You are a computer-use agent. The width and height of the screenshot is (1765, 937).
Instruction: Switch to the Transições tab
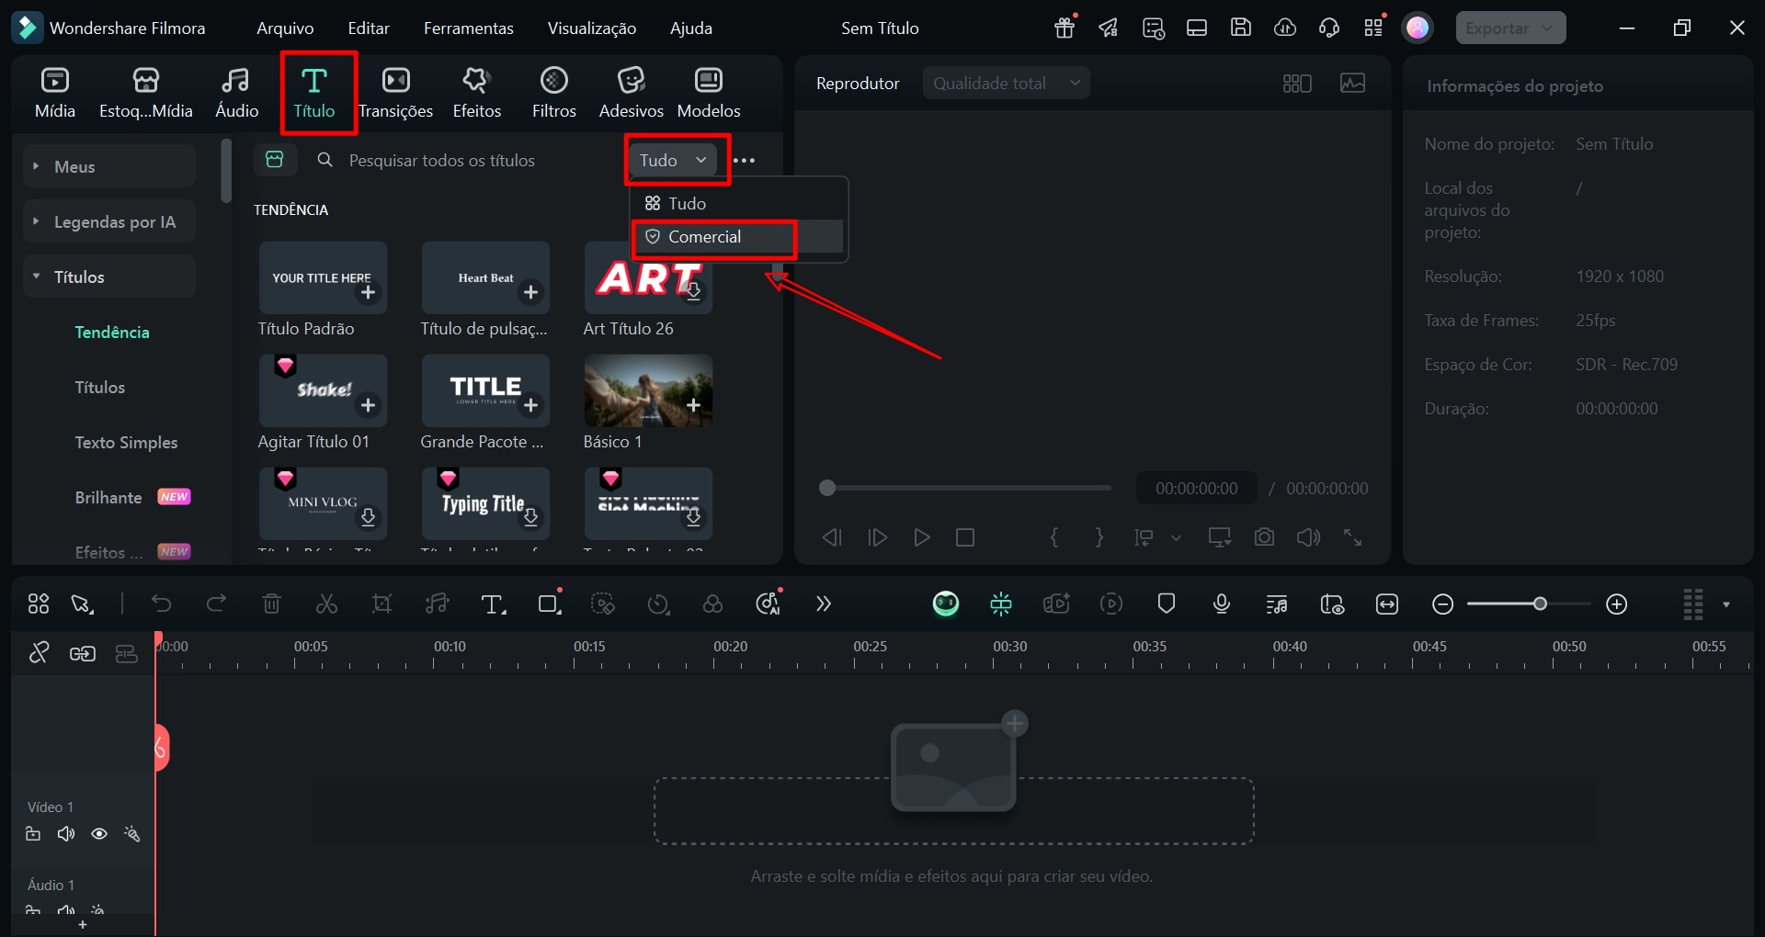click(395, 93)
